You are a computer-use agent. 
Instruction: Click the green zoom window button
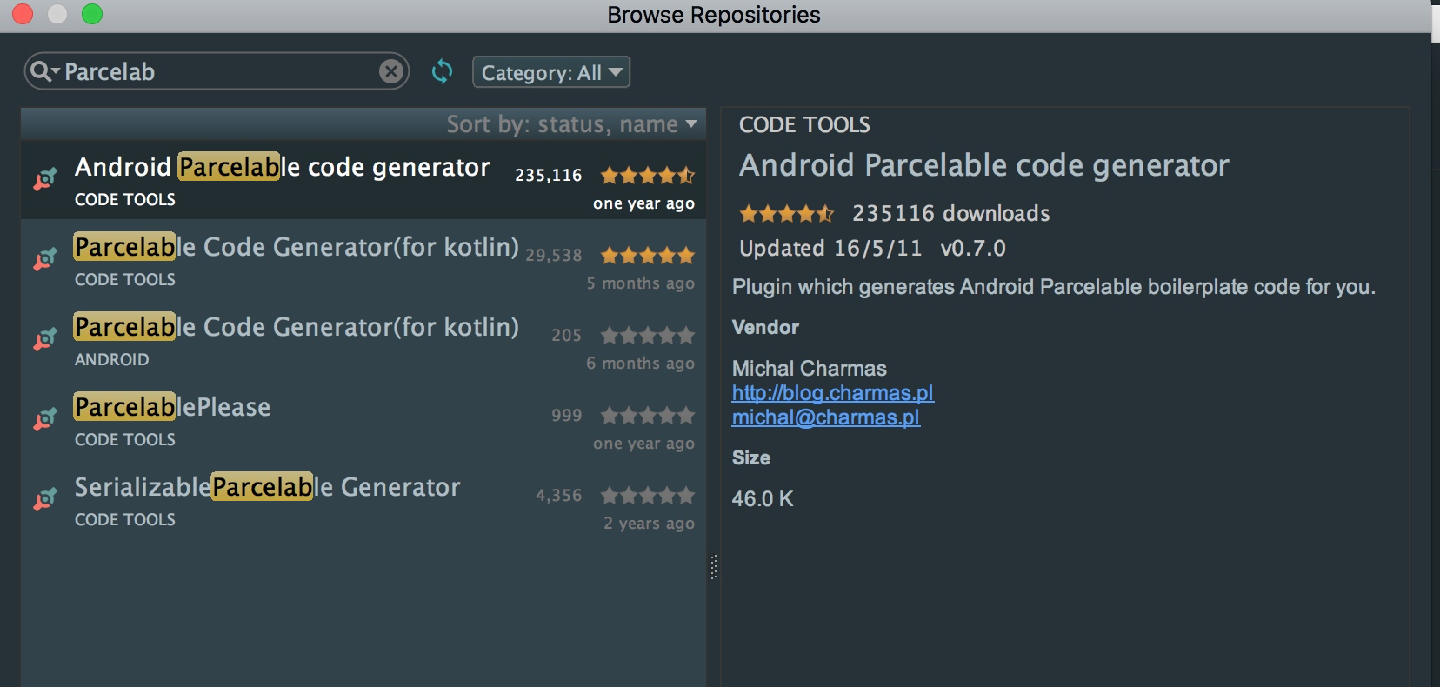pyautogui.click(x=92, y=14)
